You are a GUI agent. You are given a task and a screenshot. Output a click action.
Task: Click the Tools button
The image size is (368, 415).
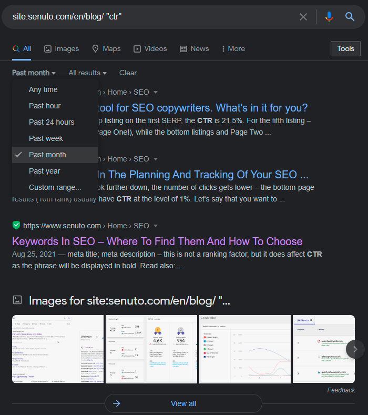click(345, 48)
